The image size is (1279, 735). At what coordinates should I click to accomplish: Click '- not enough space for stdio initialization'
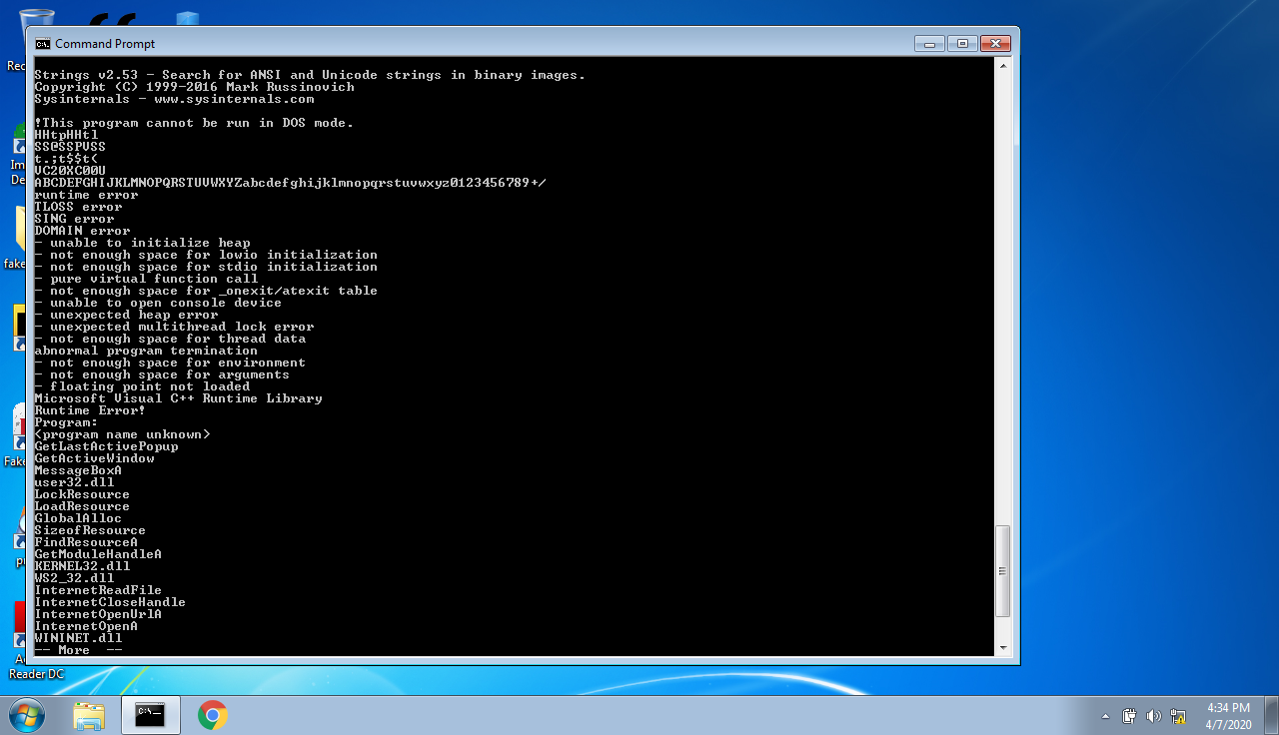(x=206, y=267)
